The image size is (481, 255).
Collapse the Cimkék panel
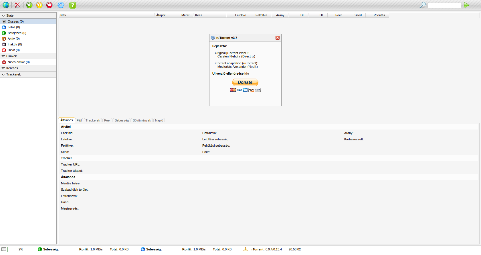coord(28,56)
